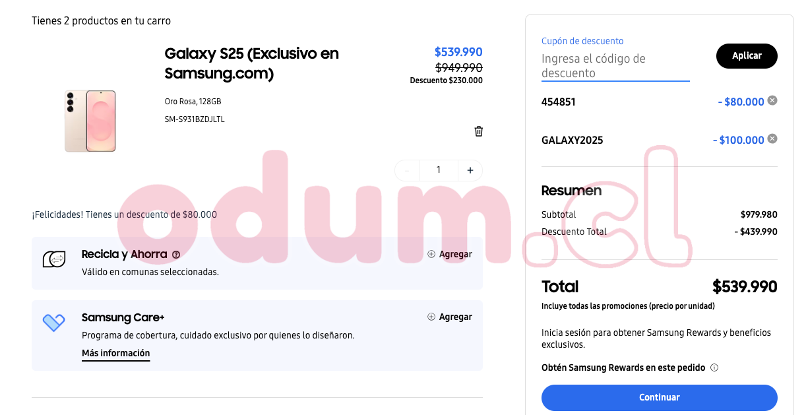The width and height of the screenshot is (806, 415).
Task: Decrease product quantity with minus button
Action: point(407,170)
